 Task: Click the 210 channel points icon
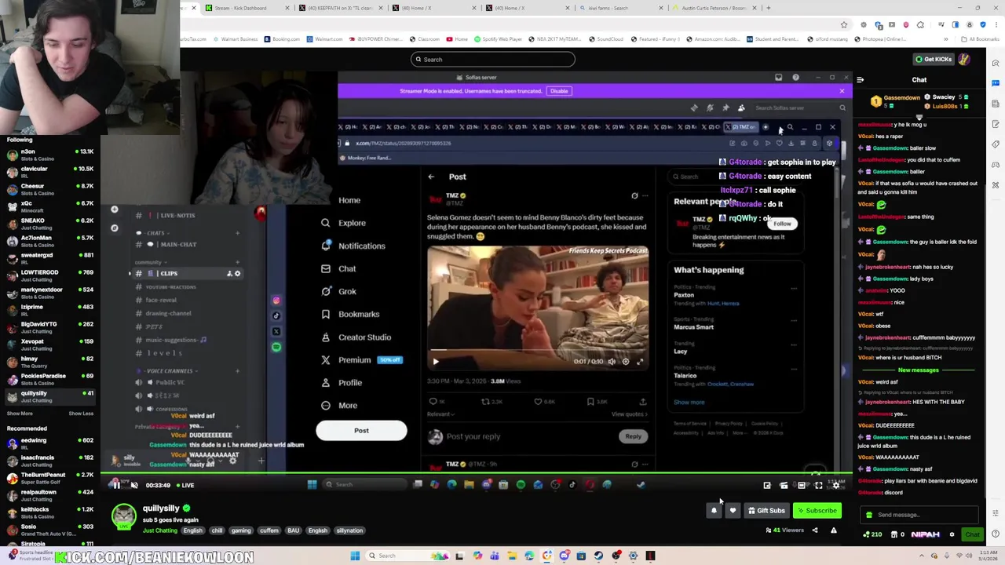867,534
